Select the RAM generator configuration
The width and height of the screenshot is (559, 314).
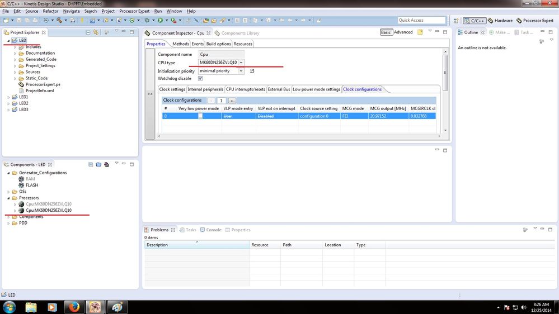(x=30, y=179)
